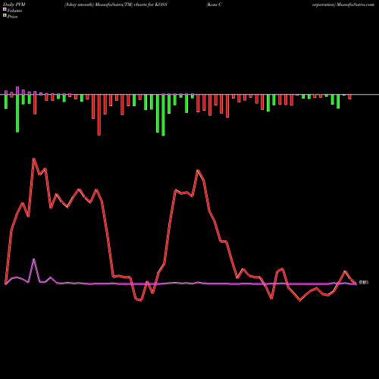Viewport: 379px width, 379px height.
Task: Click the longest green bar in the bar chart
Action: click(163, 115)
